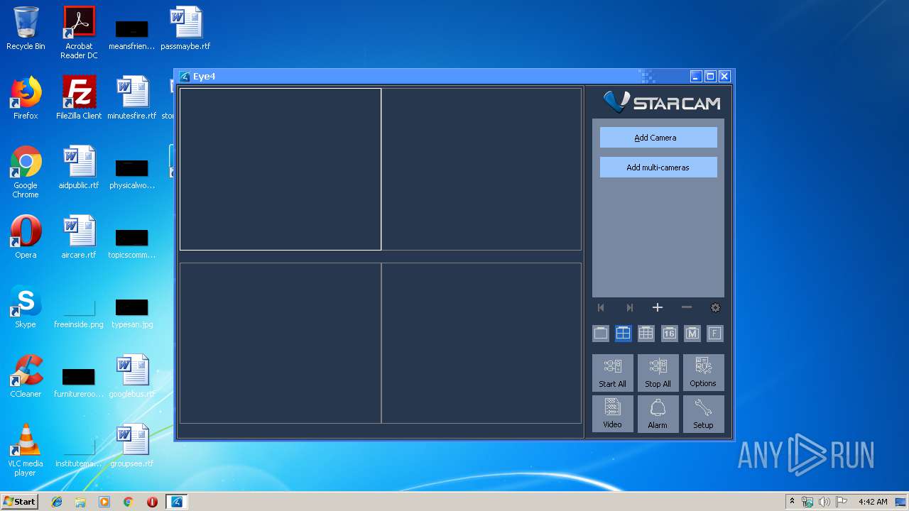Go to next camera page arrow
909x511 pixels.
pyautogui.click(x=629, y=307)
